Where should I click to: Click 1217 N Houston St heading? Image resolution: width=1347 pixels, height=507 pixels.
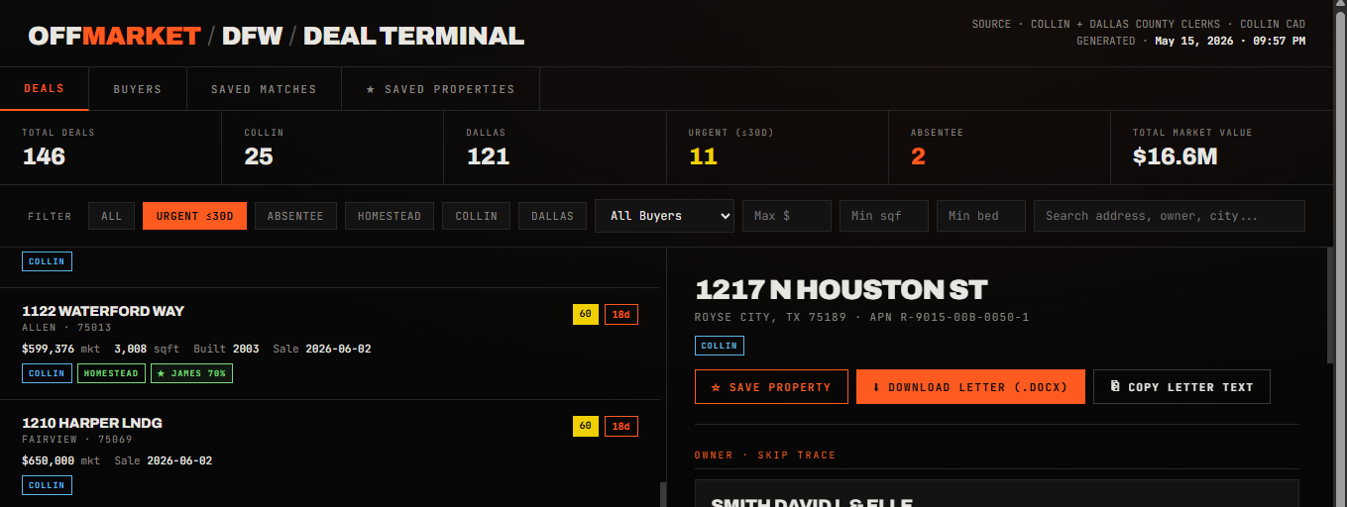click(842, 290)
